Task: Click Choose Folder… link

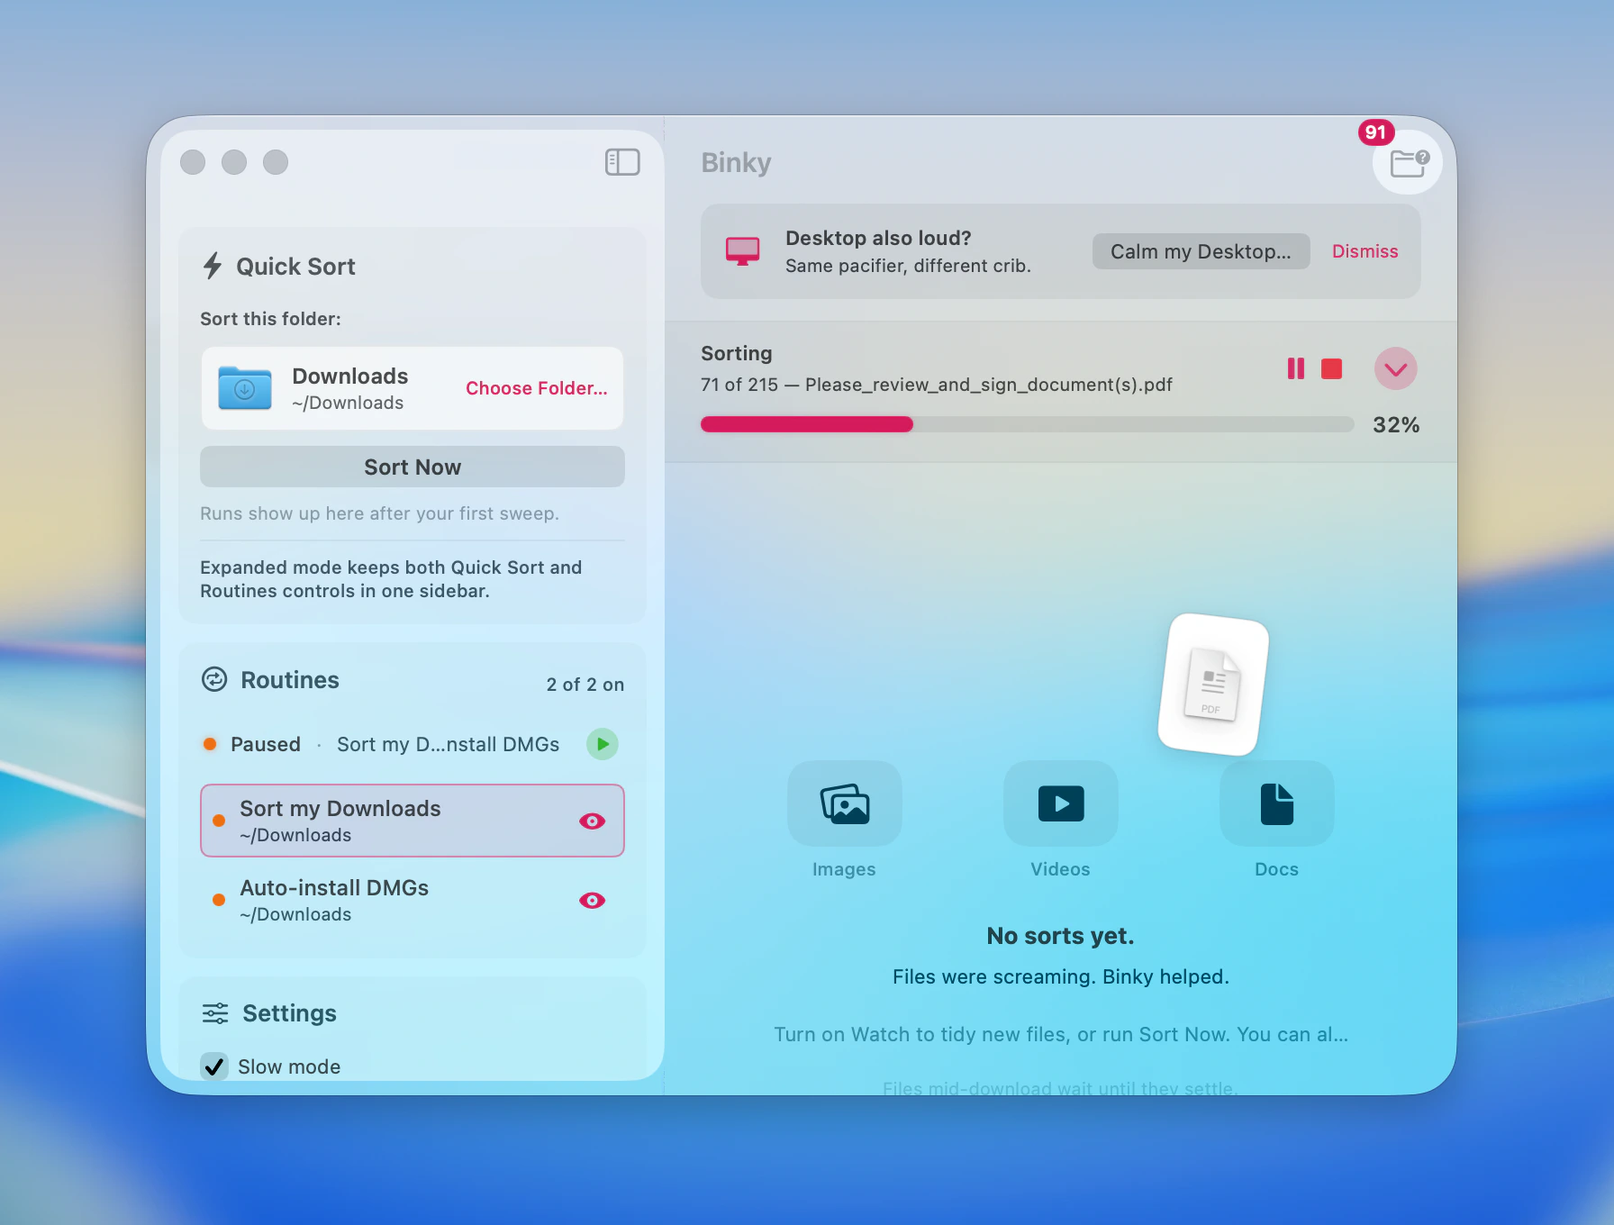Action: pos(536,388)
